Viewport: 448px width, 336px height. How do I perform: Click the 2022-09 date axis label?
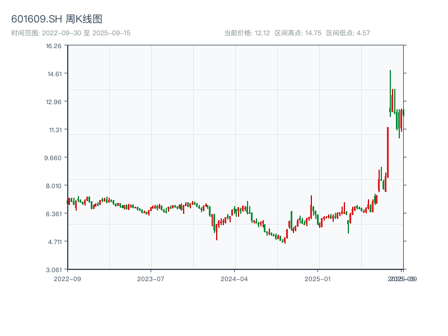pos(67,278)
